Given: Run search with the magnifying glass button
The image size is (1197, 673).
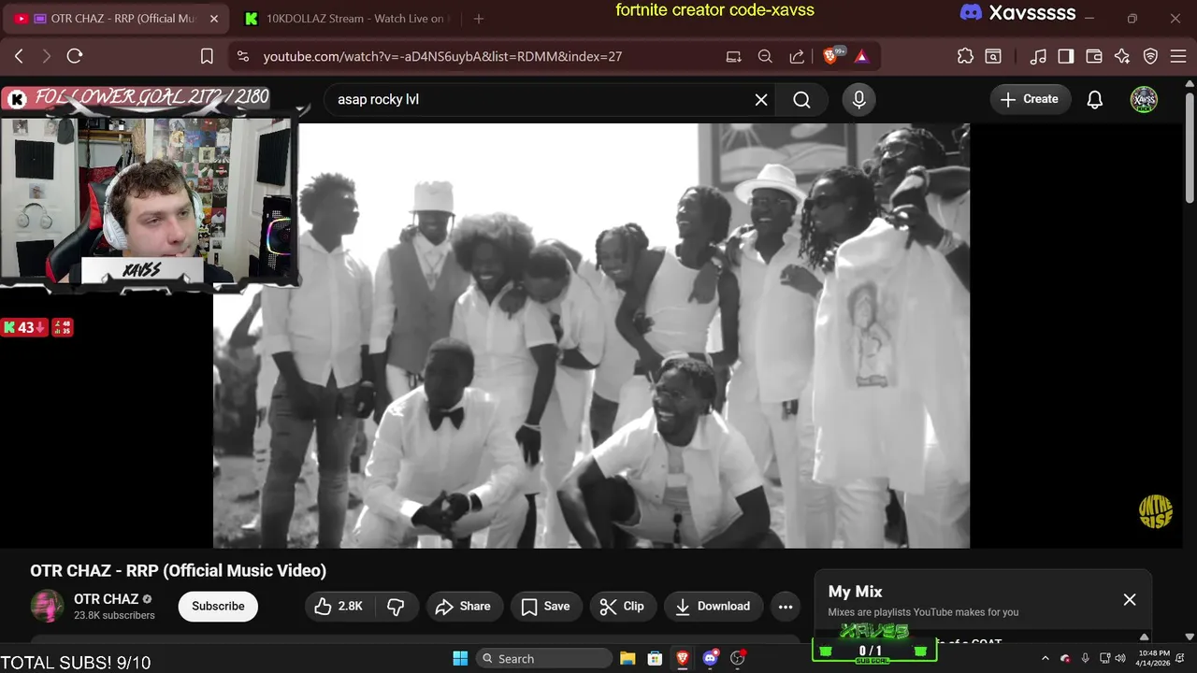Looking at the screenshot, I should click(x=801, y=99).
